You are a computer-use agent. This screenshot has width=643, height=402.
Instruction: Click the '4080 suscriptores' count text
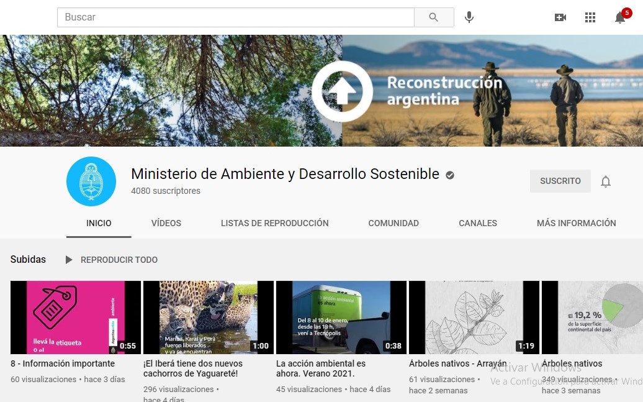point(166,191)
